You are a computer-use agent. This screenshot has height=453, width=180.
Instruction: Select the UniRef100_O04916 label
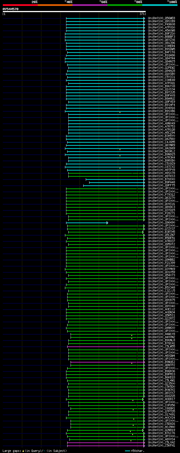(x=161, y=108)
